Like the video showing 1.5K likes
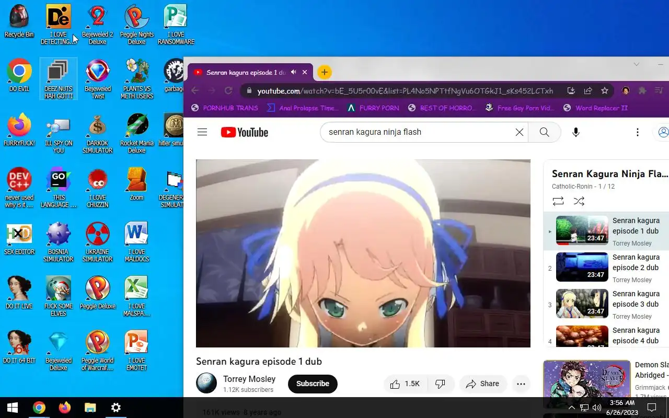 (x=405, y=384)
